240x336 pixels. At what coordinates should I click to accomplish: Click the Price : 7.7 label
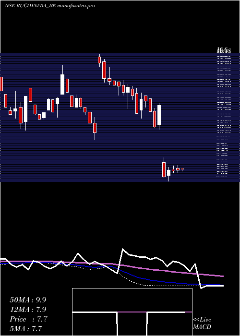click(x=28, y=319)
